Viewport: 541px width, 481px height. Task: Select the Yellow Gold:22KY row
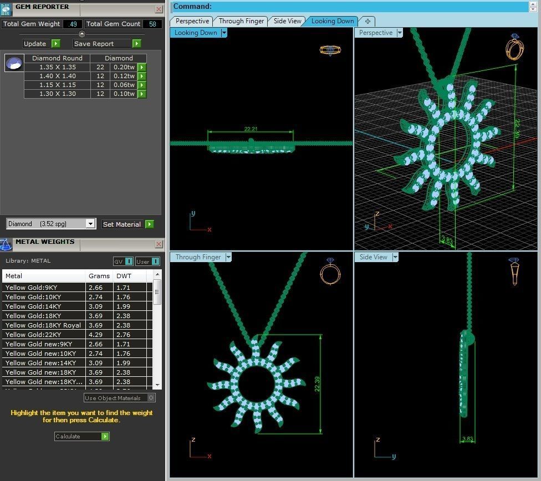click(x=77, y=335)
